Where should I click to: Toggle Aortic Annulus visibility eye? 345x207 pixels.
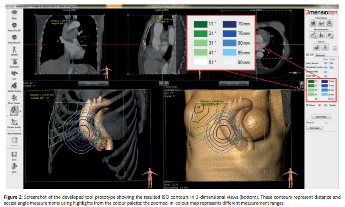tap(326, 63)
